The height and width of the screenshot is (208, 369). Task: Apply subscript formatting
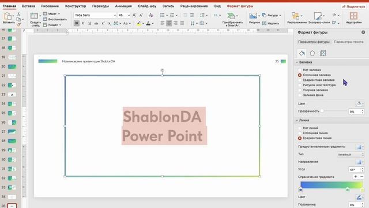point(110,23)
